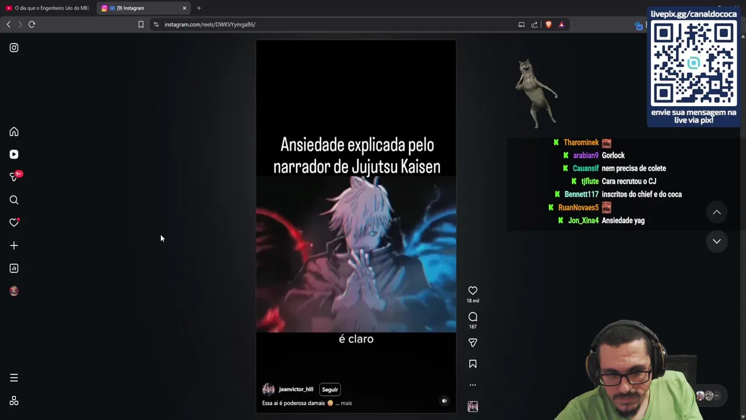746x420 pixels.
Task: Open profile avatar in sidebar
Action: 14,291
